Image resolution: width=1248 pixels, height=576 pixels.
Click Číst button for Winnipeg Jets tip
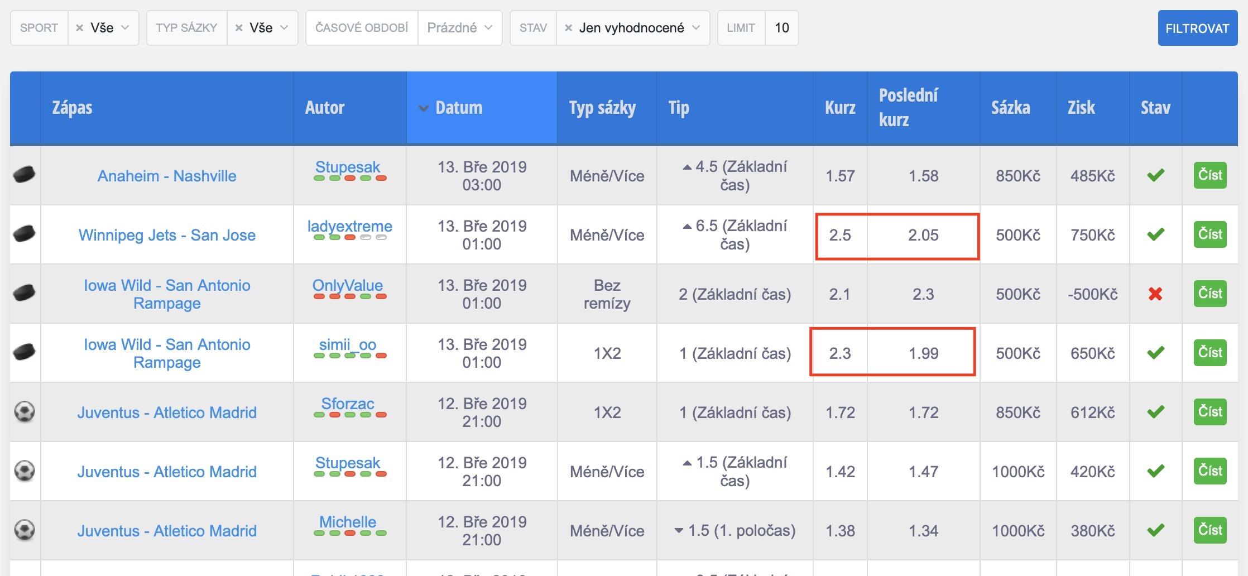click(x=1209, y=234)
